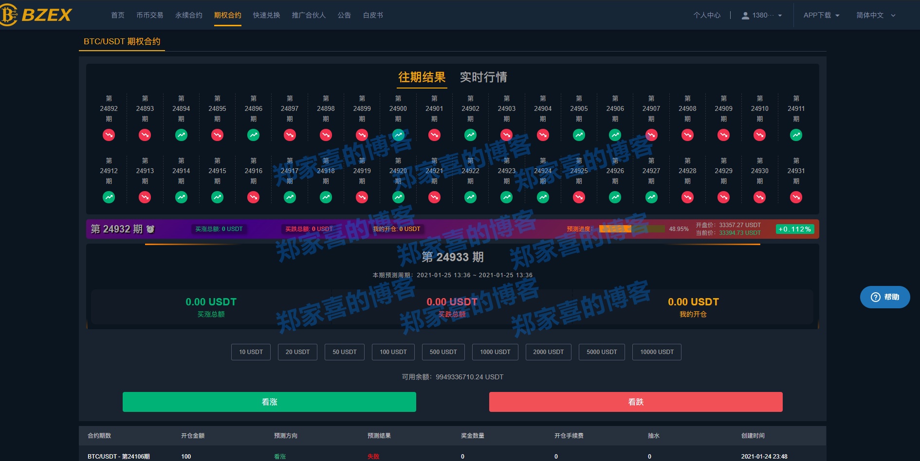Click the green uptrend icon under 第24894期
Viewport: 920px width, 461px height.
[181, 135]
